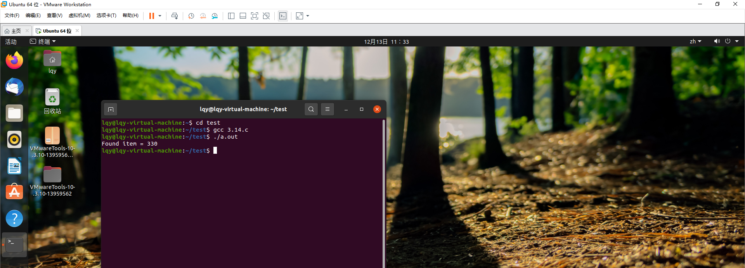
Task: Open the 选项卡(T) menu
Action: (x=106, y=15)
